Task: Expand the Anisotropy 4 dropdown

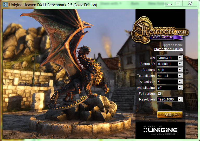Action: pyautogui.click(x=170, y=82)
